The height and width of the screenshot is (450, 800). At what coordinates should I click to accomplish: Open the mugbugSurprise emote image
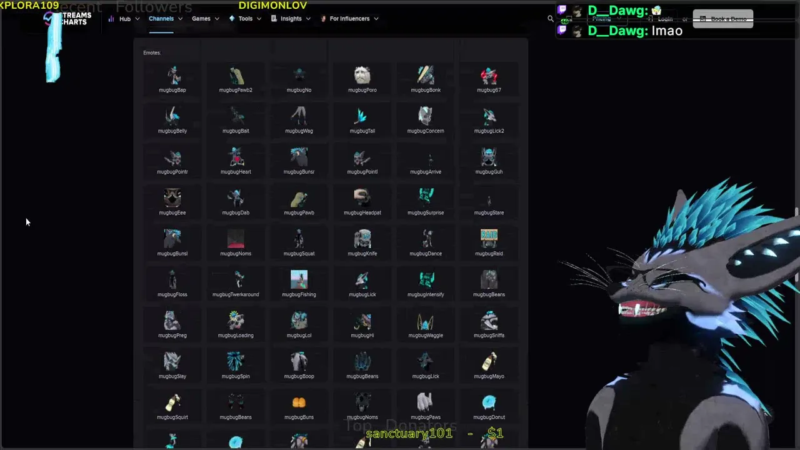pos(426,198)
